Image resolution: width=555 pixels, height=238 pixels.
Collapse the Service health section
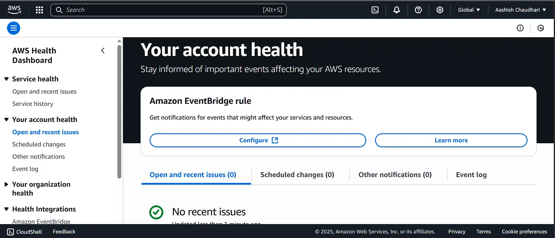pos(7,79)
